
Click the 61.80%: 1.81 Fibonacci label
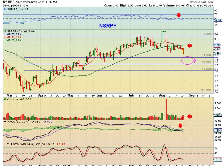coord(210,69)
